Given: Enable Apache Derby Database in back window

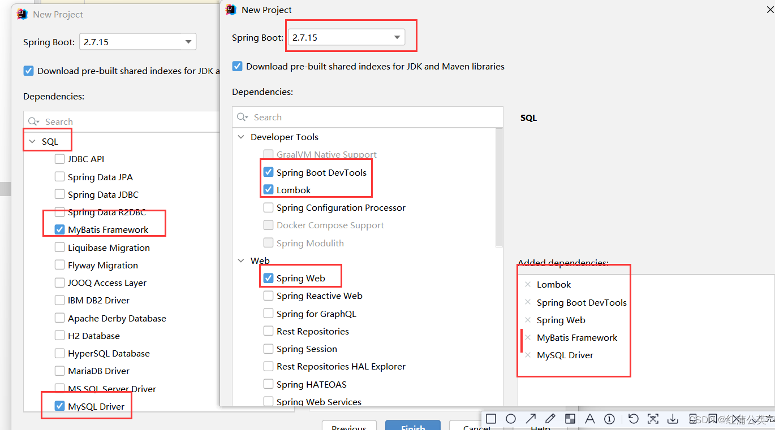Looking at the screenshot, I should coord(59,318).
